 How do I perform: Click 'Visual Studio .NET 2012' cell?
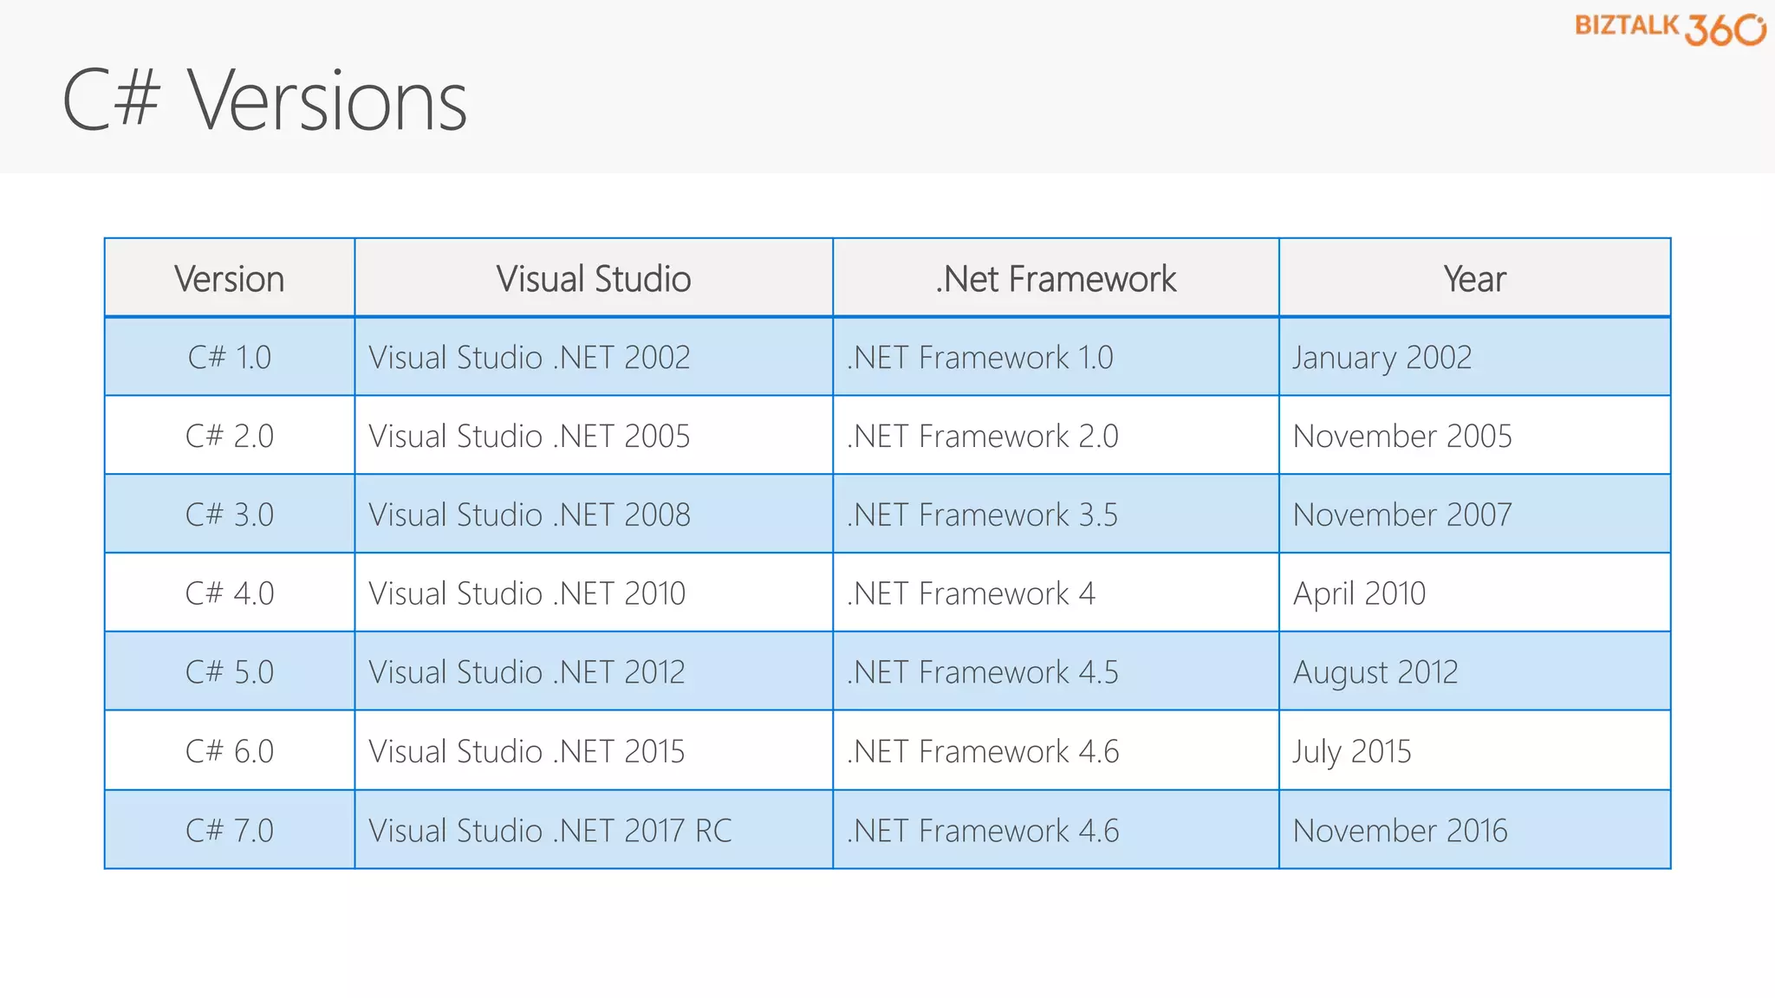pyautogui.click(x=594, y=672)
